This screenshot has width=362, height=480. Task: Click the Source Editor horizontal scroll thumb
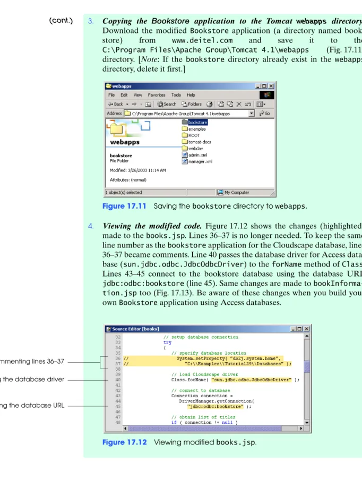[x=204, y=428]
